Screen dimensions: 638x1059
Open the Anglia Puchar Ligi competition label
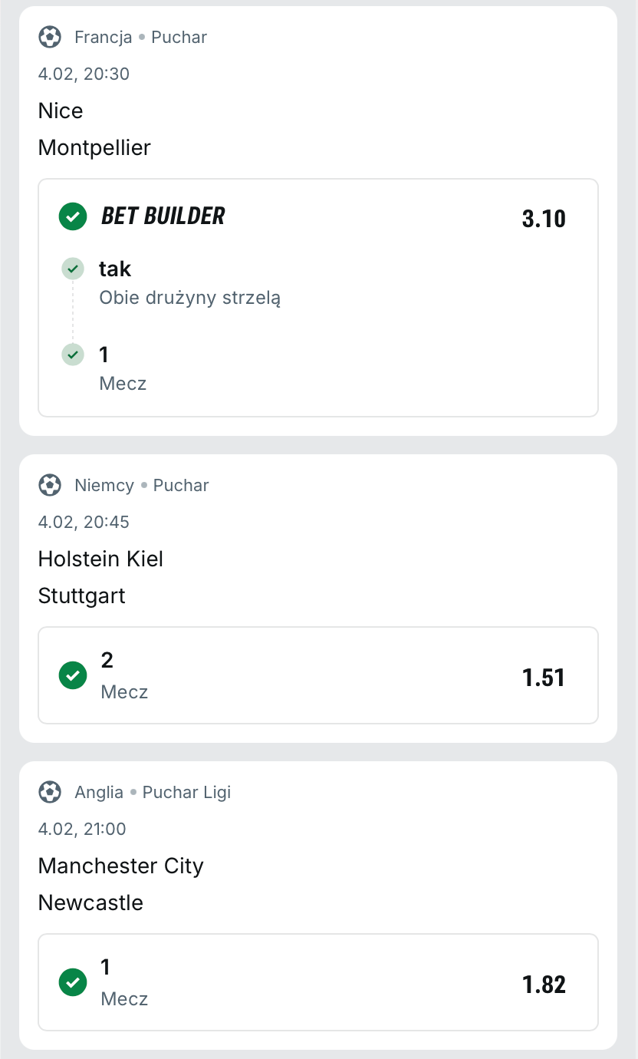point(153,792)
